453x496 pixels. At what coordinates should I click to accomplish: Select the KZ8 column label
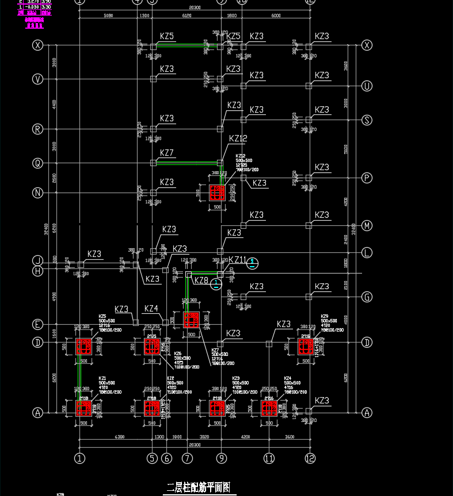[201, 280]
